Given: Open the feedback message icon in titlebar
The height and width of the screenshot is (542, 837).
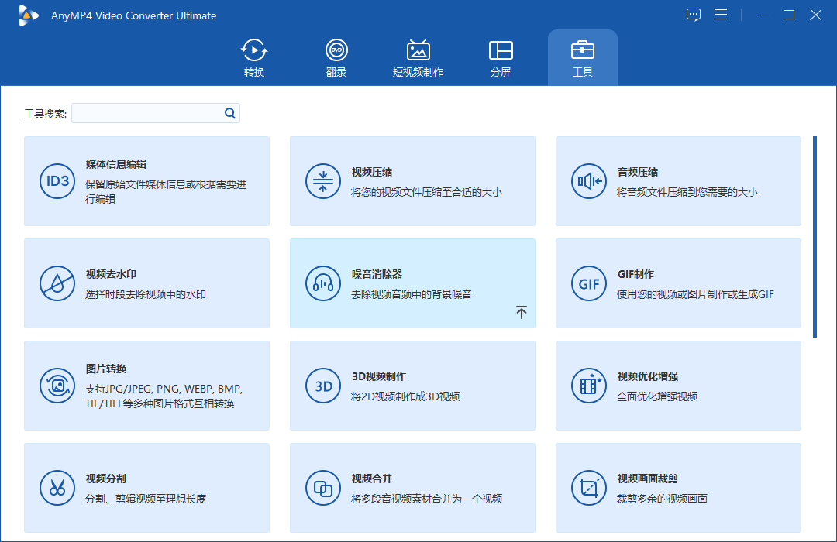Looking at the screenshot, I should 693,14.
